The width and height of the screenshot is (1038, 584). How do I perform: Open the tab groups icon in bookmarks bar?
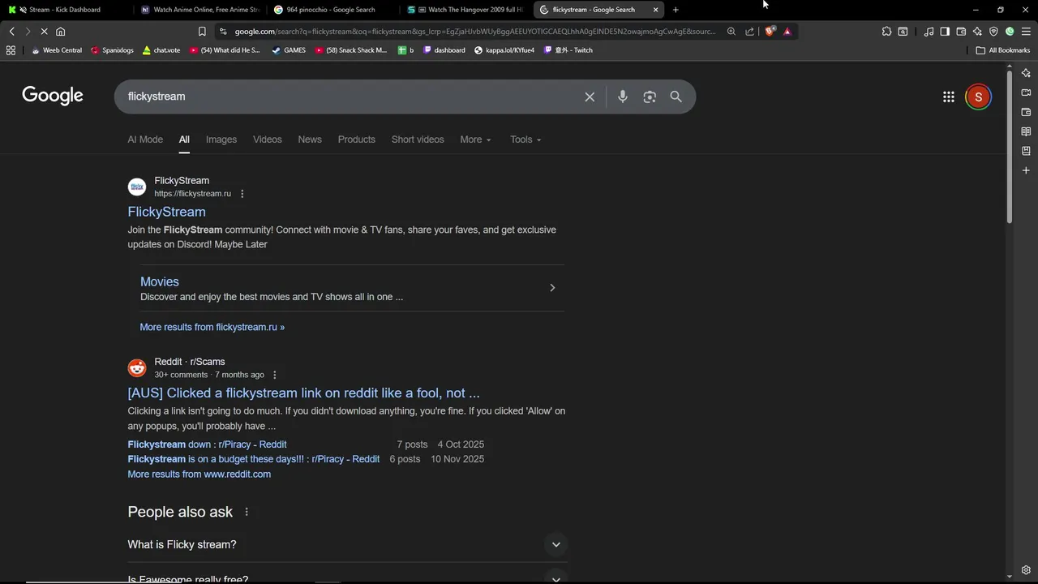tap(11, 50)
